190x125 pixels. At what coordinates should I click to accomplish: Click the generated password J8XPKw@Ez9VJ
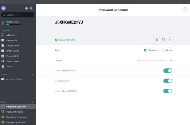69,22
